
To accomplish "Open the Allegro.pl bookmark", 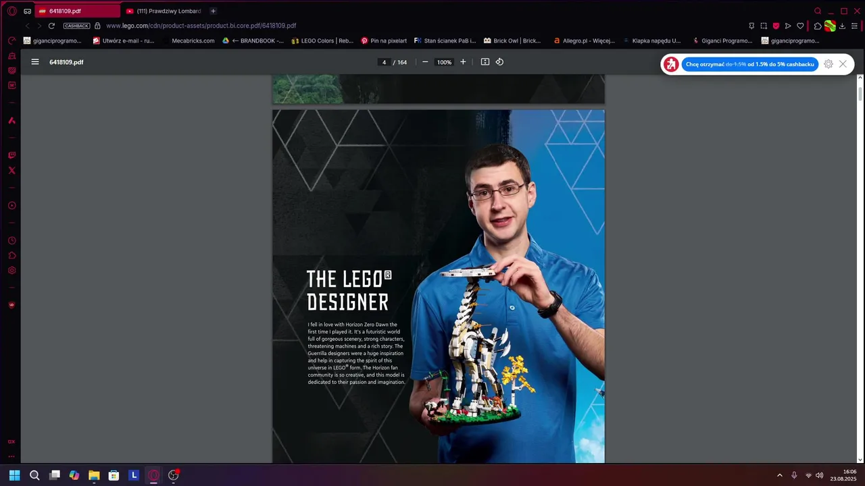I will coord(584,40).
